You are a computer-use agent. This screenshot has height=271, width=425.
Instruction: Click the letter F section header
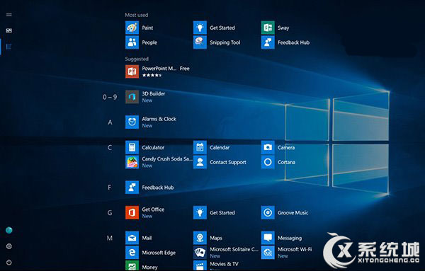(x=110, y=188)
